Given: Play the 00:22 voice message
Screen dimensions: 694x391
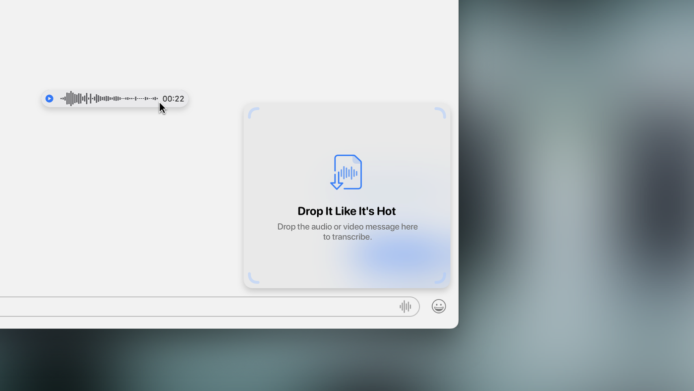Looking at the screenshot, I should coord(49,99).
